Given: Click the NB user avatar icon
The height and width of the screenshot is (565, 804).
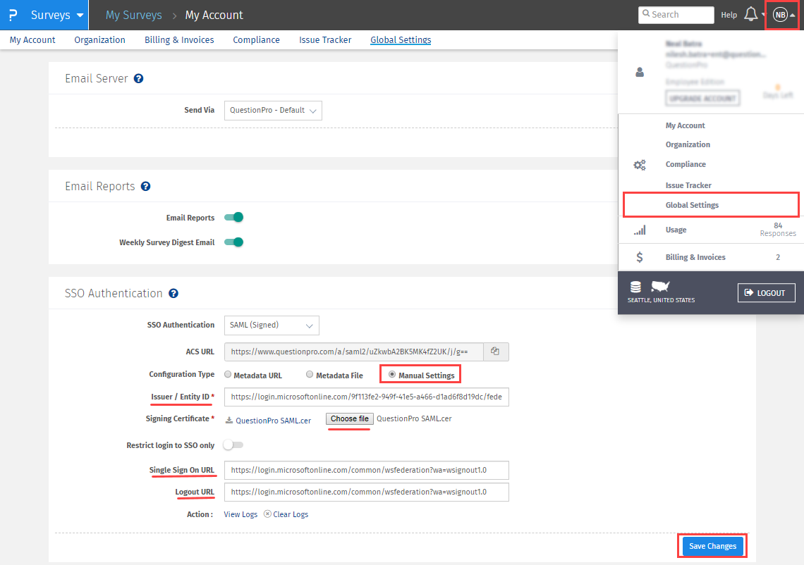Looking at the screenshot, I should (780, 15).
